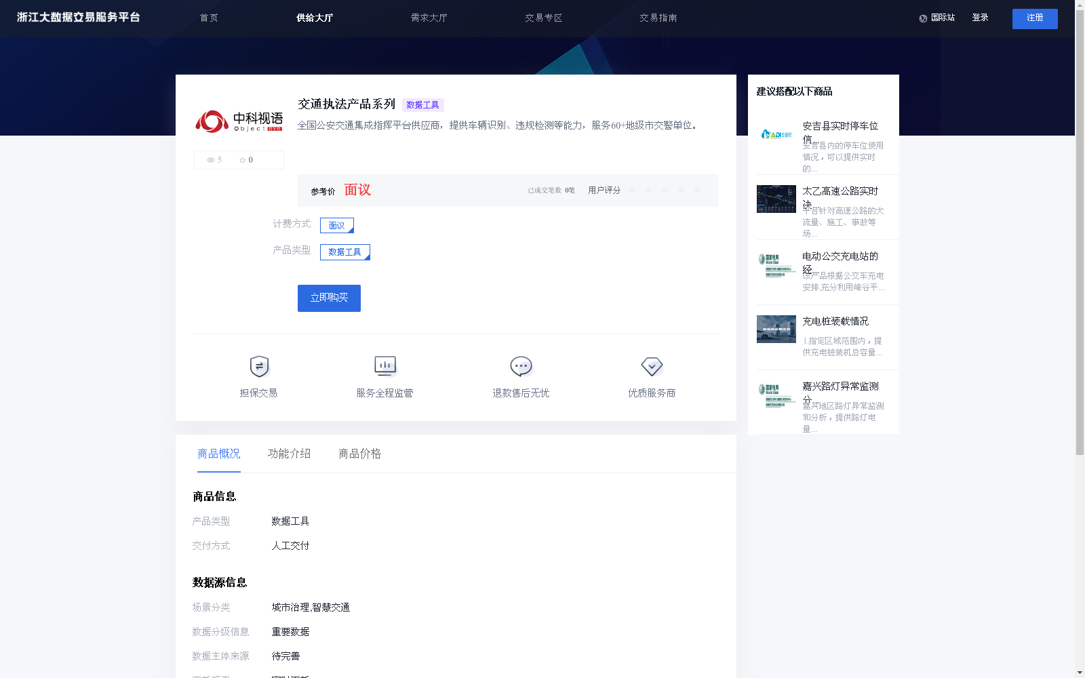Click the first user rating star
1085x678 pixels.
tap(632, 190)
